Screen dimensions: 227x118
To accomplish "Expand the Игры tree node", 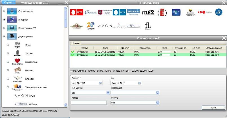I will click(8, 45).
